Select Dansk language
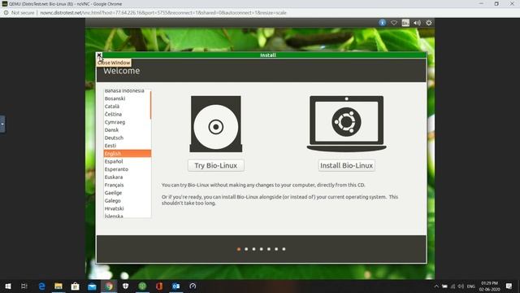Viewport: 520px width, 293px height. (x=127, y=130)
